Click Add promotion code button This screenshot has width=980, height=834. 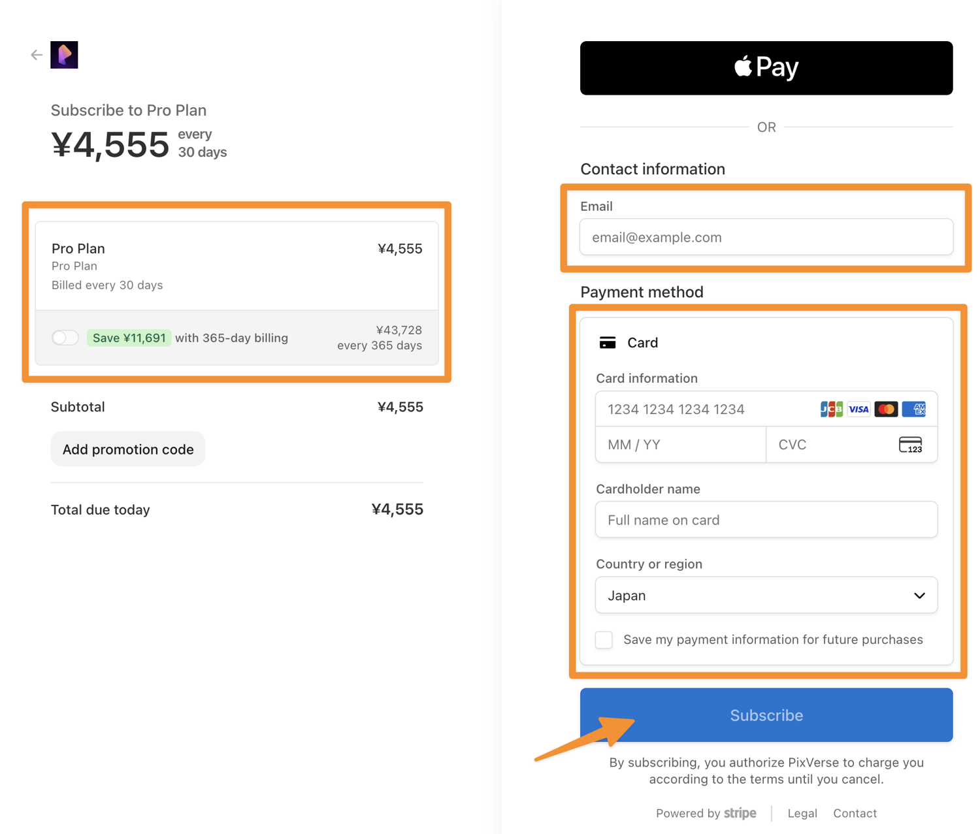click(128, 449)
